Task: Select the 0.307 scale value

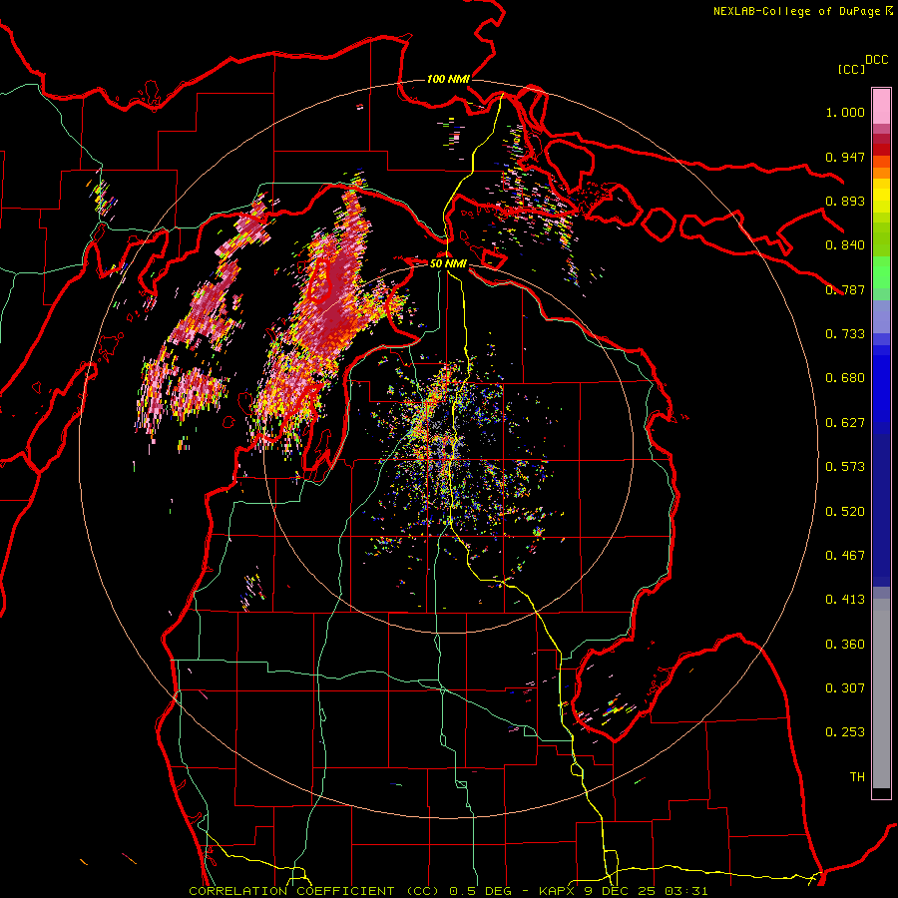Action: [x=845, y=688]
